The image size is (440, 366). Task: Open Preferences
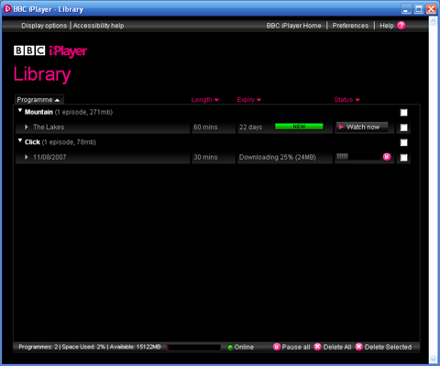tap(350, 26)
